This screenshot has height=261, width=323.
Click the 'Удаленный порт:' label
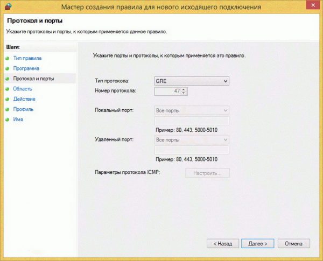[114, 139]
